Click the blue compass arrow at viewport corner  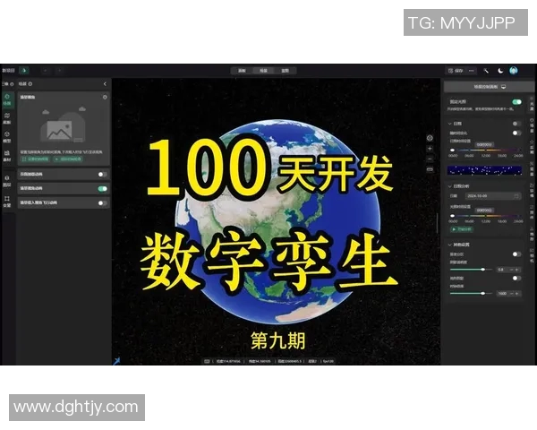(116, 361)
